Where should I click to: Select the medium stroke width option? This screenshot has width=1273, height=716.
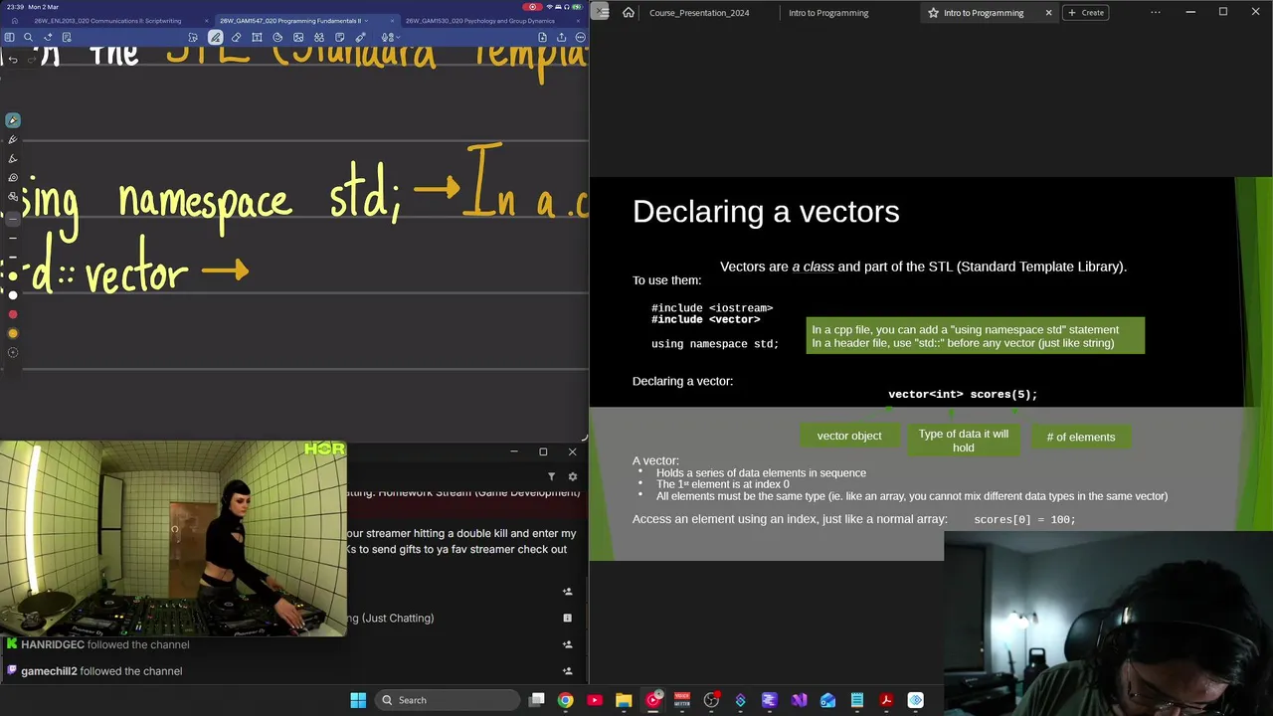pyautogui.click(x=13, y=238)
